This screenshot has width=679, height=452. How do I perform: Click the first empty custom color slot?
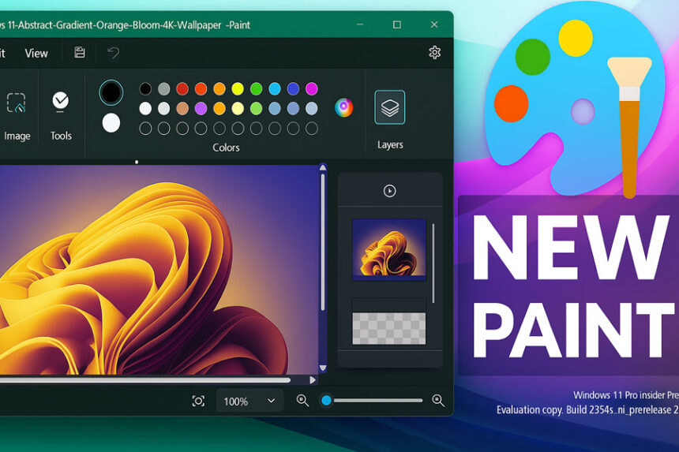(145, 129)
